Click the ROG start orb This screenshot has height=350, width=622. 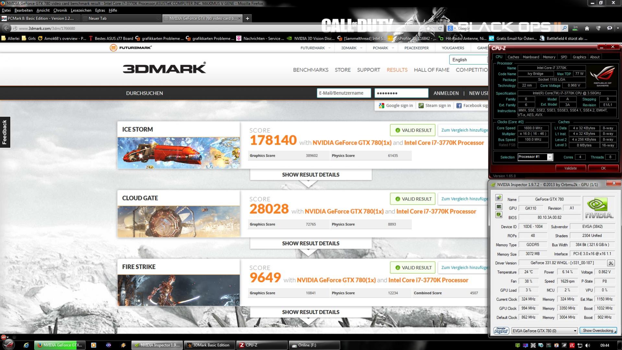pyautogui.click(x=8, y=344)
